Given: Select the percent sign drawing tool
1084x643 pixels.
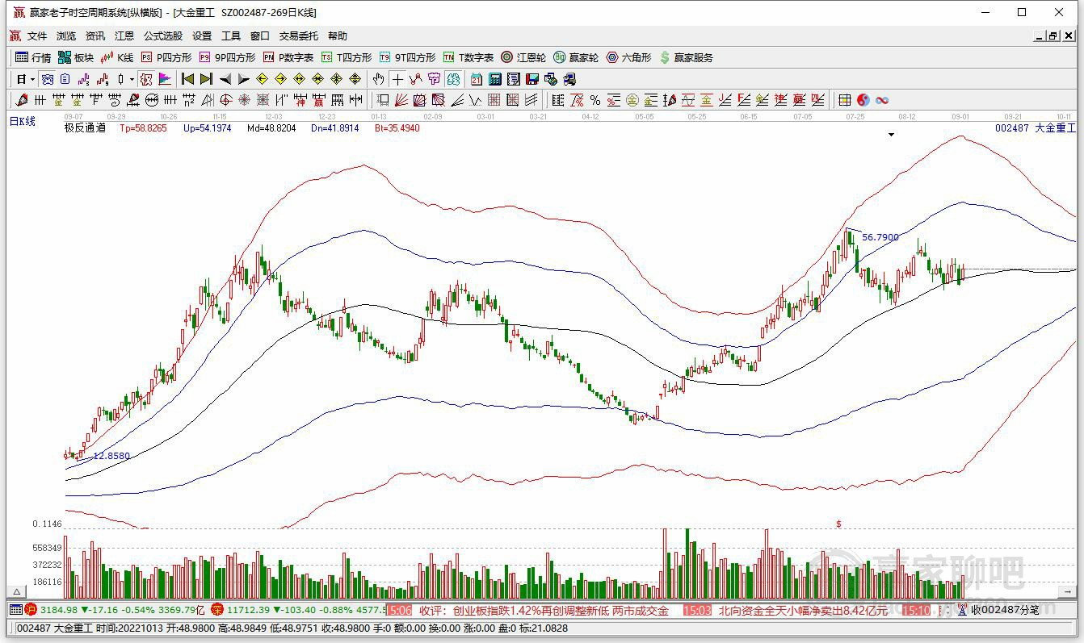Looking at the screenshot, I should click(x=595, y=100).
